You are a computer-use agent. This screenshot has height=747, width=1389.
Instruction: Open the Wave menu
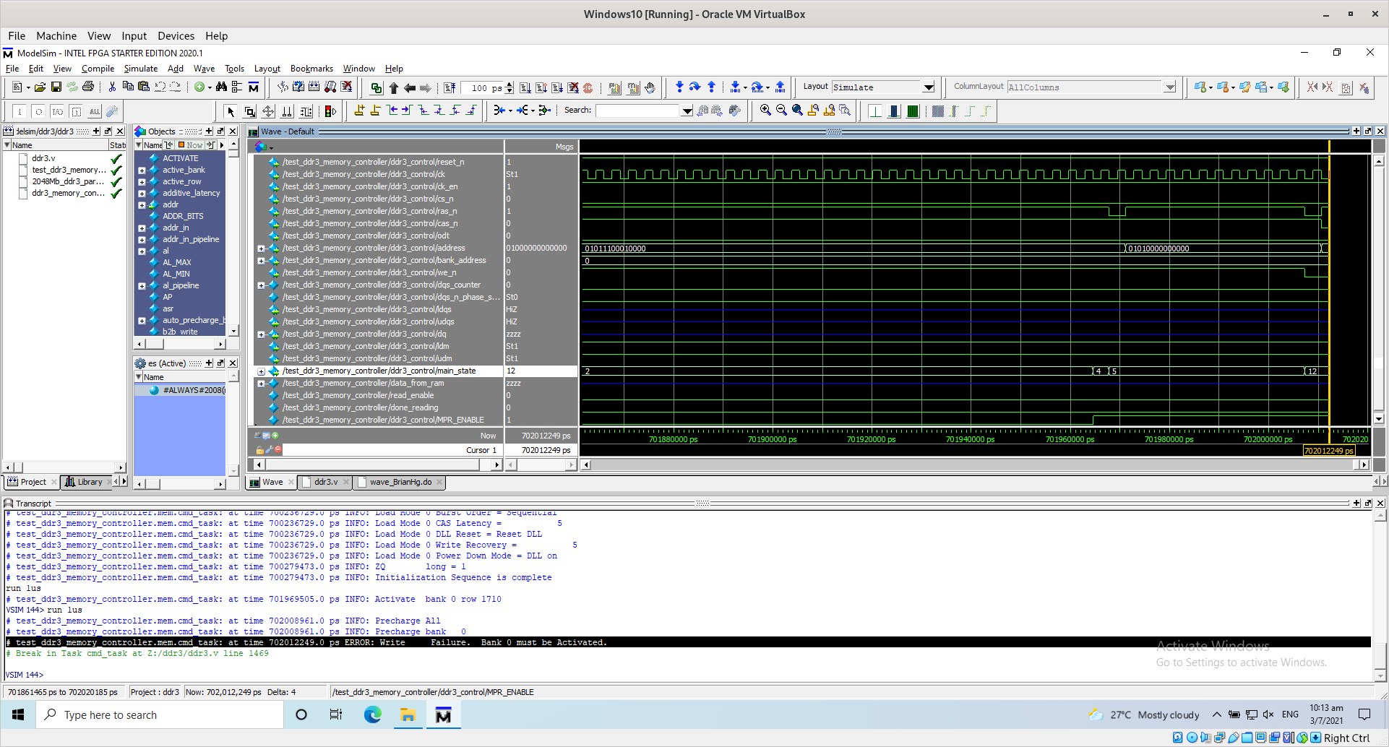(x=204, y=69)
